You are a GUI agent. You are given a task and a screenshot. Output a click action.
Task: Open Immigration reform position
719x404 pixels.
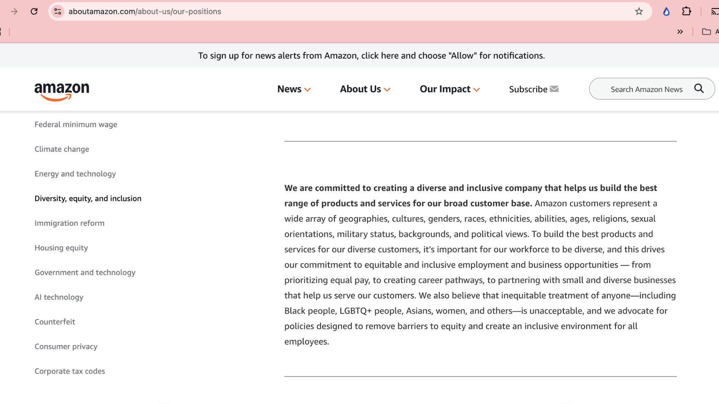(x=69, y=223)
